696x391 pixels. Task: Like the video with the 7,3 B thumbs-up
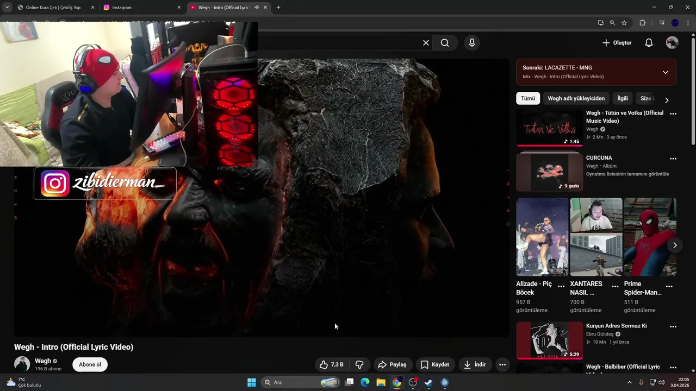pos(331,364)
